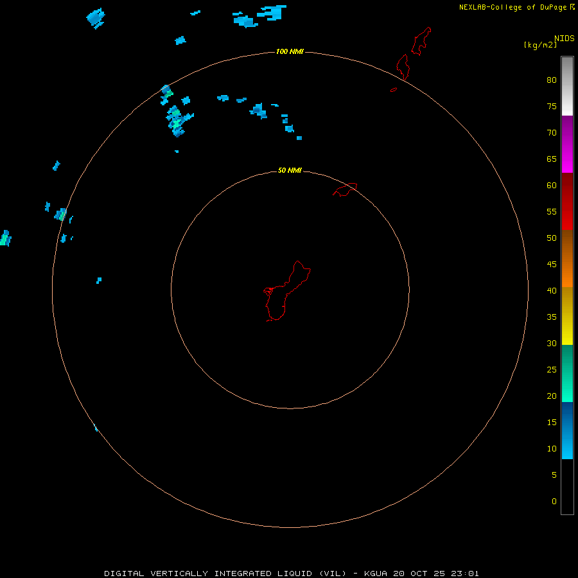Image resolution: width=578 pixels, height=578 pixels.
Task: Click the island outline crossing the 50 NMI ring
Action: (345, 189)
